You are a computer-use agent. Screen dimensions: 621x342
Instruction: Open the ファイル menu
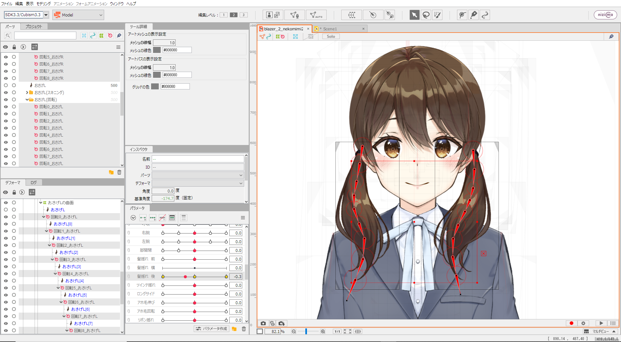pos(7,4)
